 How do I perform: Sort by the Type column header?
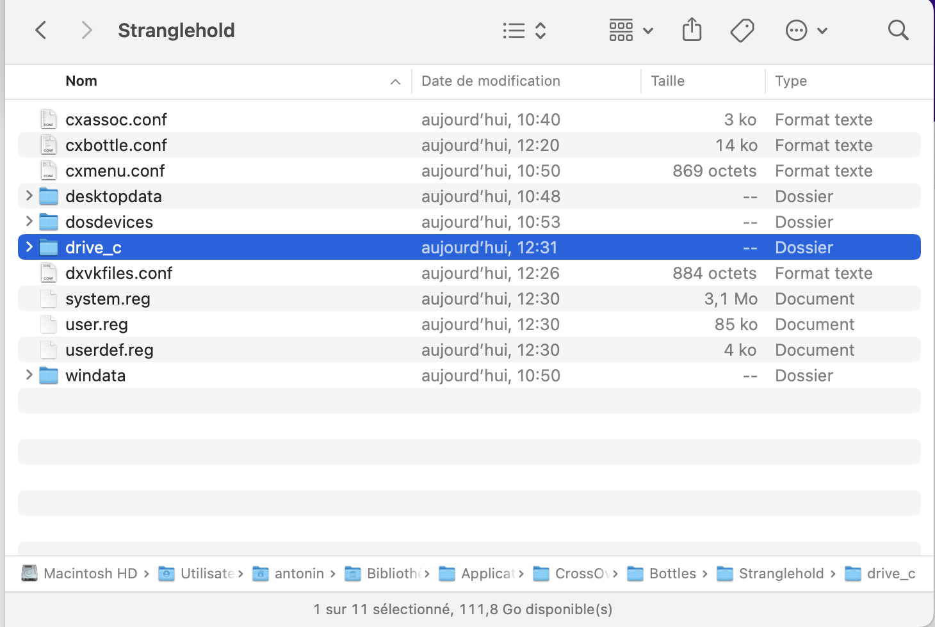tap(791, 81)
